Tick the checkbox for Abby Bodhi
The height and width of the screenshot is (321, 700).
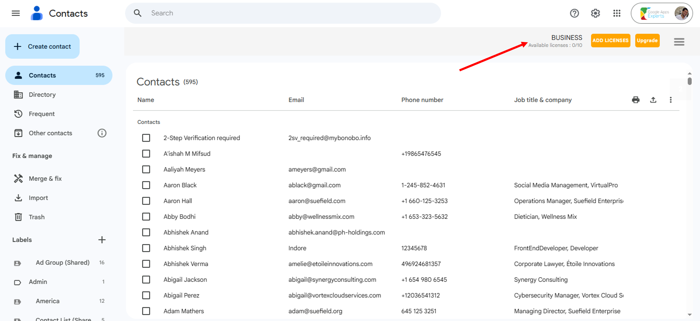(x=146, y=217)
